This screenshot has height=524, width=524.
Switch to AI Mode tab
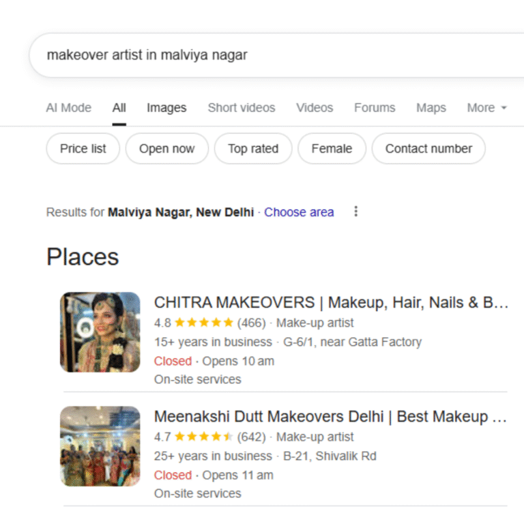tap(68, 108)
